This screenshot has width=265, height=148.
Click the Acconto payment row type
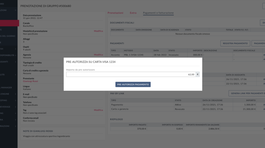pos(115,55)
